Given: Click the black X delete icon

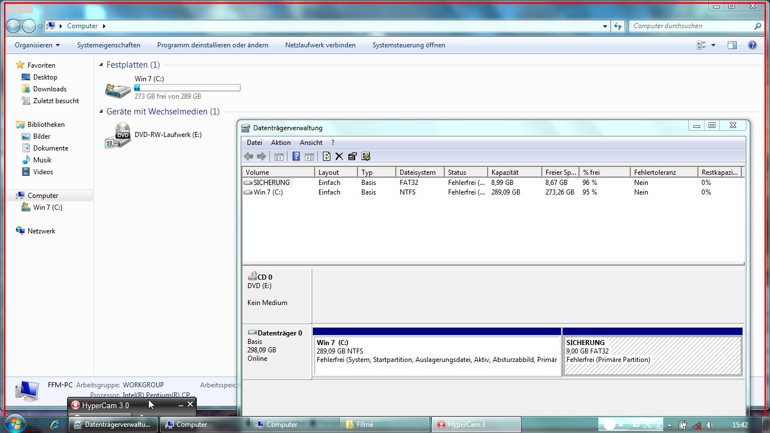Looking at the screenshot, I should pyautogui.click(x=339, y=156).
